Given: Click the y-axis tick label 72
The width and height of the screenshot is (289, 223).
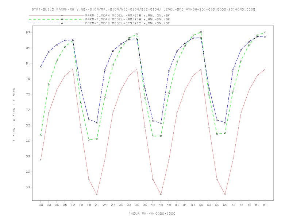Looking at the screenshot, I should coord(28,110).
